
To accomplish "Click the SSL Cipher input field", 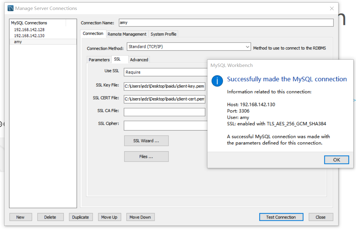I will pos(165,126).
